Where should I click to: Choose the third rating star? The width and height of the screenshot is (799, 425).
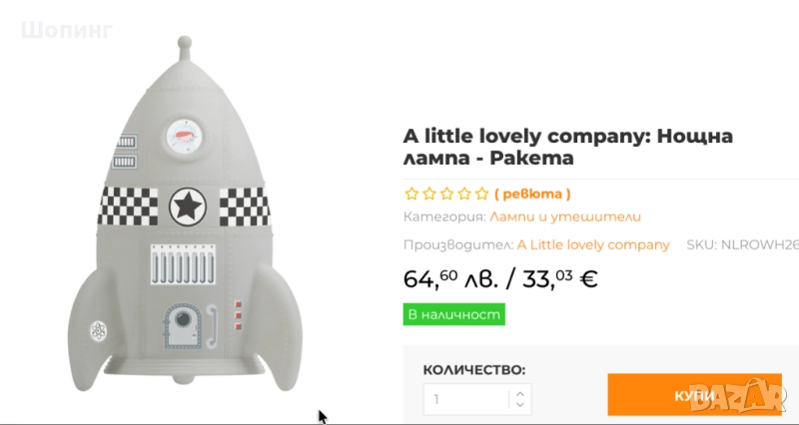click(446, 194)
